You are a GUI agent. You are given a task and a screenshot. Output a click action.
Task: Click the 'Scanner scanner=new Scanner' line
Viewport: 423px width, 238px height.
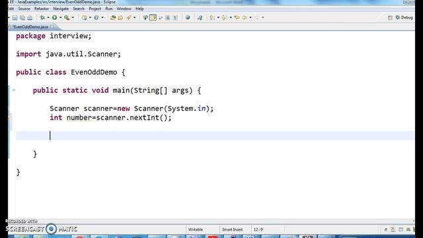[x=132, y=108]
